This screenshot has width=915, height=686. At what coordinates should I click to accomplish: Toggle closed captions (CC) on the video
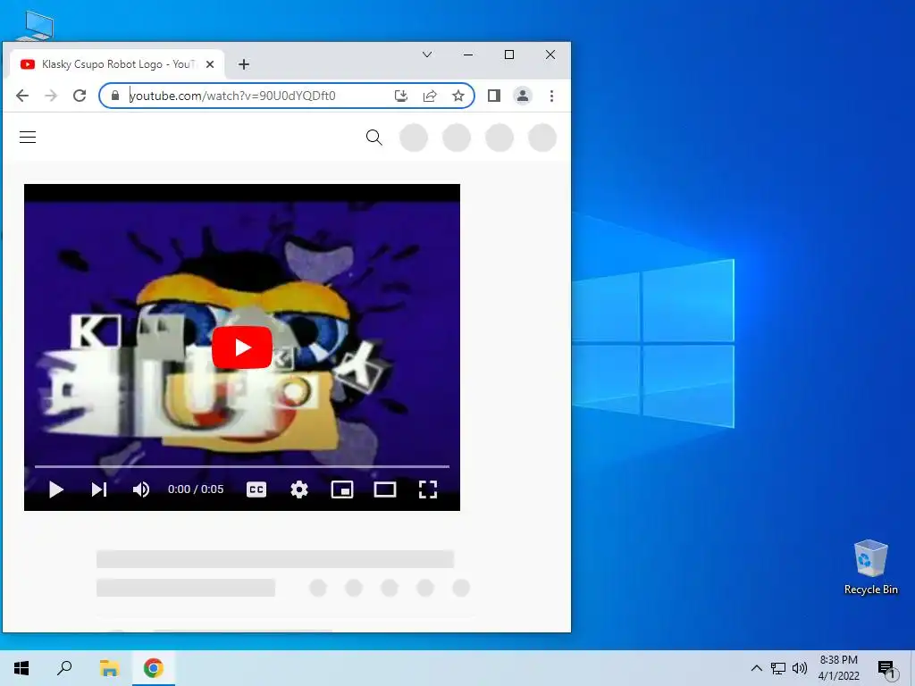click(x=256, y=489)
